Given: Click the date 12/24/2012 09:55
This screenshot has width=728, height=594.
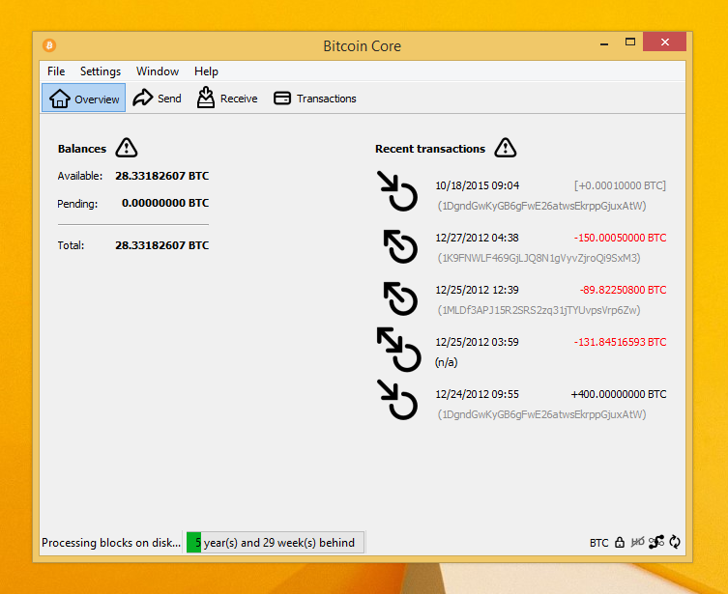Looking at the screenshot, I should pos(478,395).
